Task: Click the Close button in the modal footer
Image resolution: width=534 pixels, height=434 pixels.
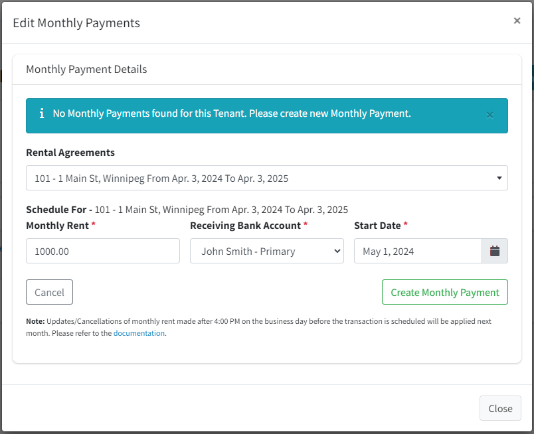Action: pos(500,408)
